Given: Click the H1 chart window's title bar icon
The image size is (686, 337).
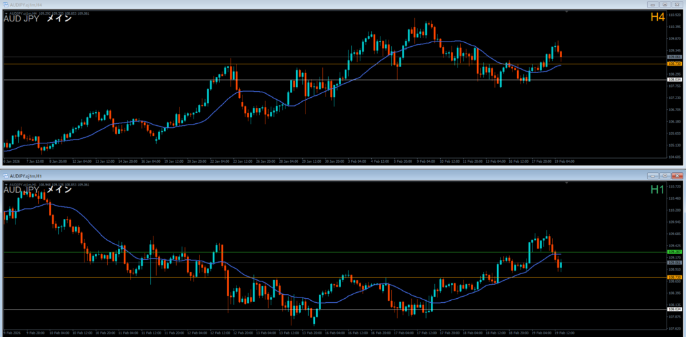Looking at the screenshot, I should (5, 176).
